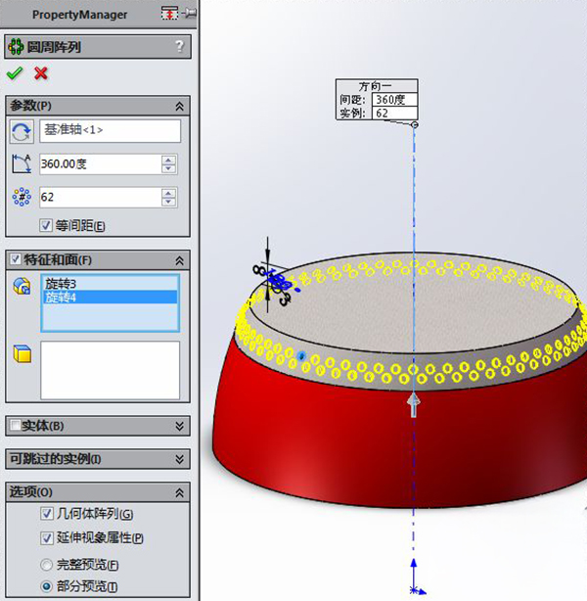Confirm the circular pattern with green checkmark

click(15, 72)
